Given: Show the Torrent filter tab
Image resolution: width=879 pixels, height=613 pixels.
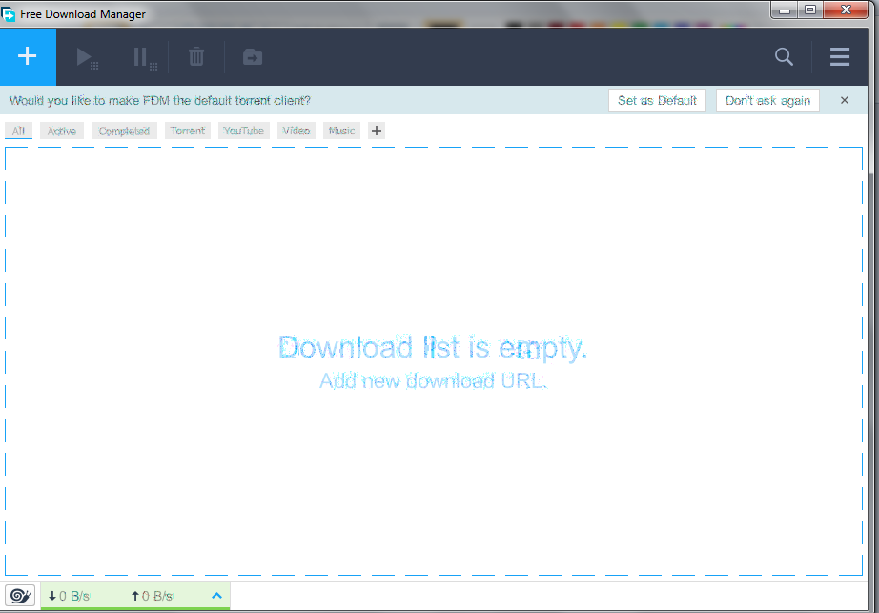Looking at the screenshot, I should (187, 131).
